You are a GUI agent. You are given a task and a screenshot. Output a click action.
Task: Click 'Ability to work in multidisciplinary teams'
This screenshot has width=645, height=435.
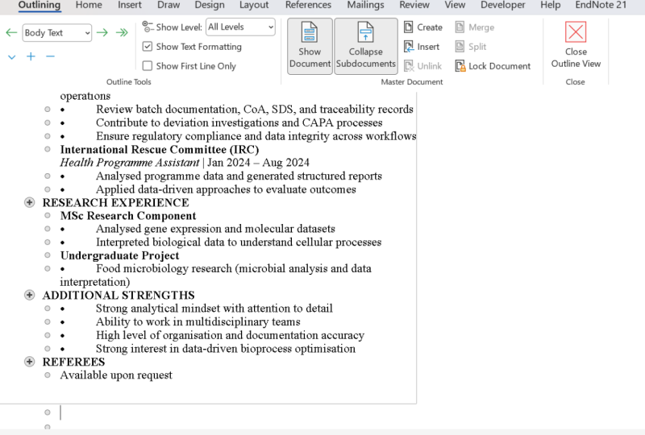coord(198,322)
